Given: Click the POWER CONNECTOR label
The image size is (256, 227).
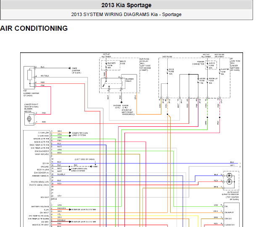Looking at the screenshot, I should coord(198,63).
